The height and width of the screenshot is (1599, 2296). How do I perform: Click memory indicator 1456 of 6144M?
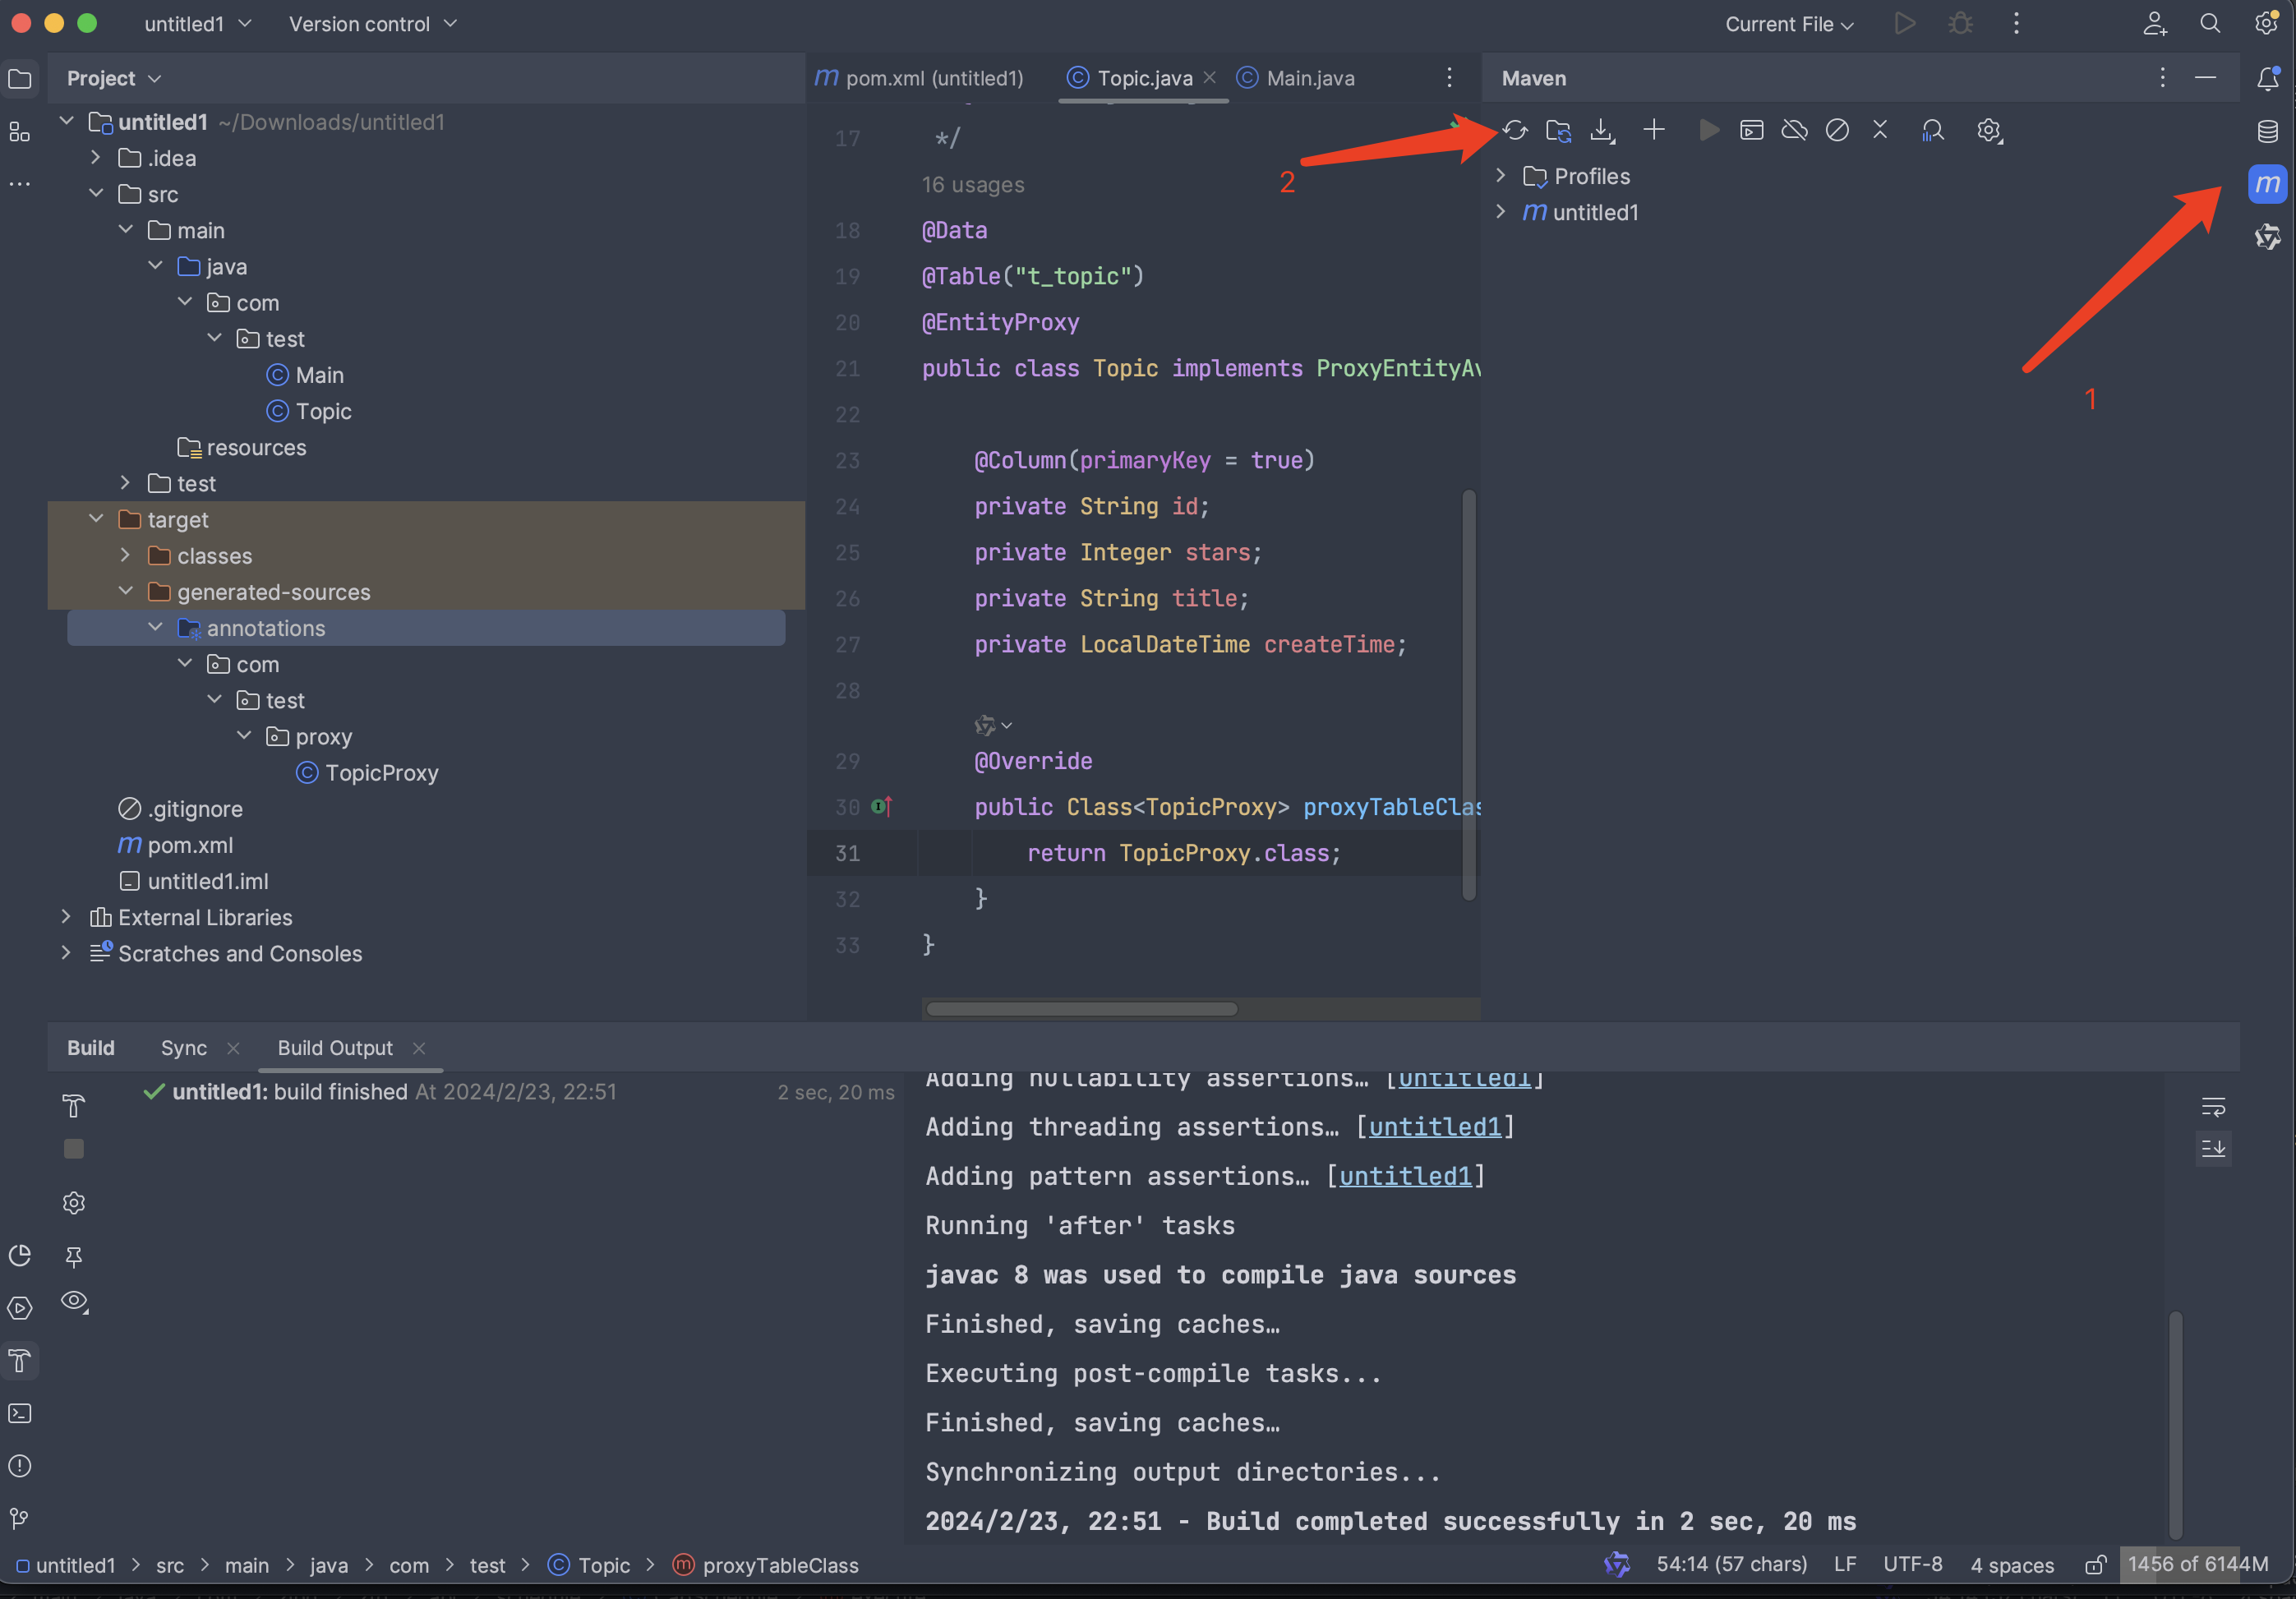(x=2198, y=1565)
